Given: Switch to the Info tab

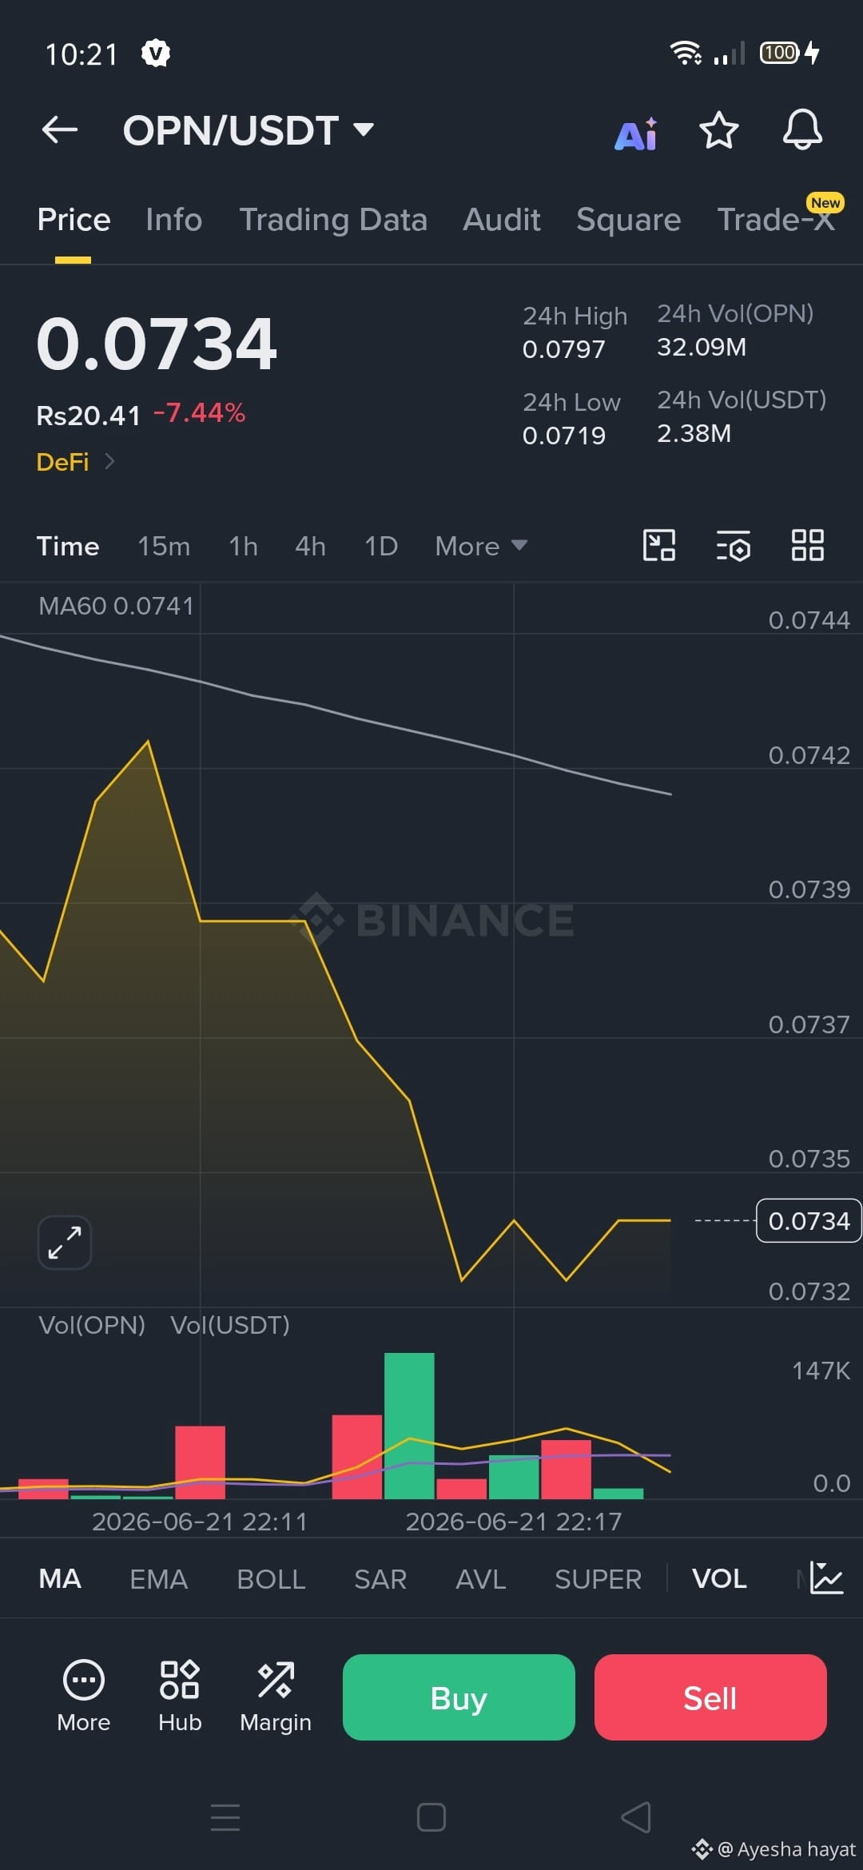Looking at the screenshot, I should (173, 220).
